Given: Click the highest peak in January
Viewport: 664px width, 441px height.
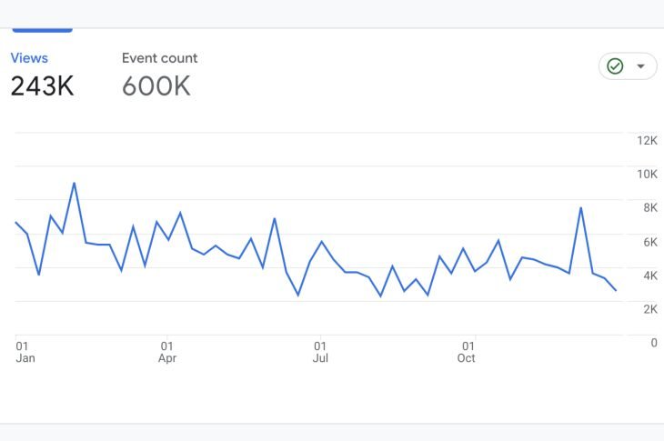Looking at the screenshot, I should click(74, 183).
